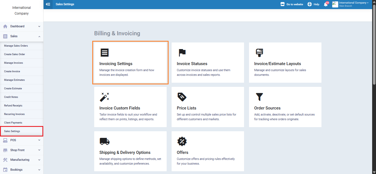Image resolution: width=376 pixels, height=174 pixels.
Task: Click the Invoice Statuses flag icon
Action: tap(182, 52)
